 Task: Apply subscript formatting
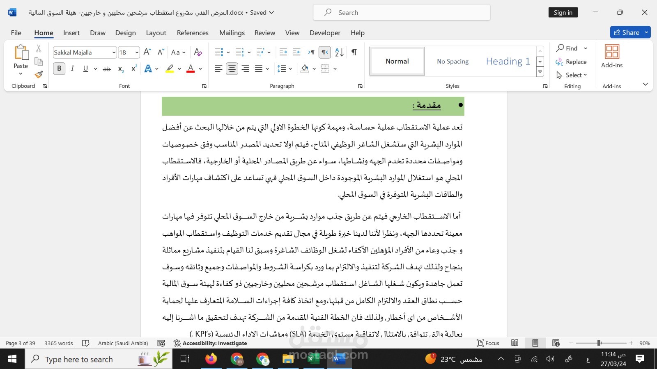point(120,69)
